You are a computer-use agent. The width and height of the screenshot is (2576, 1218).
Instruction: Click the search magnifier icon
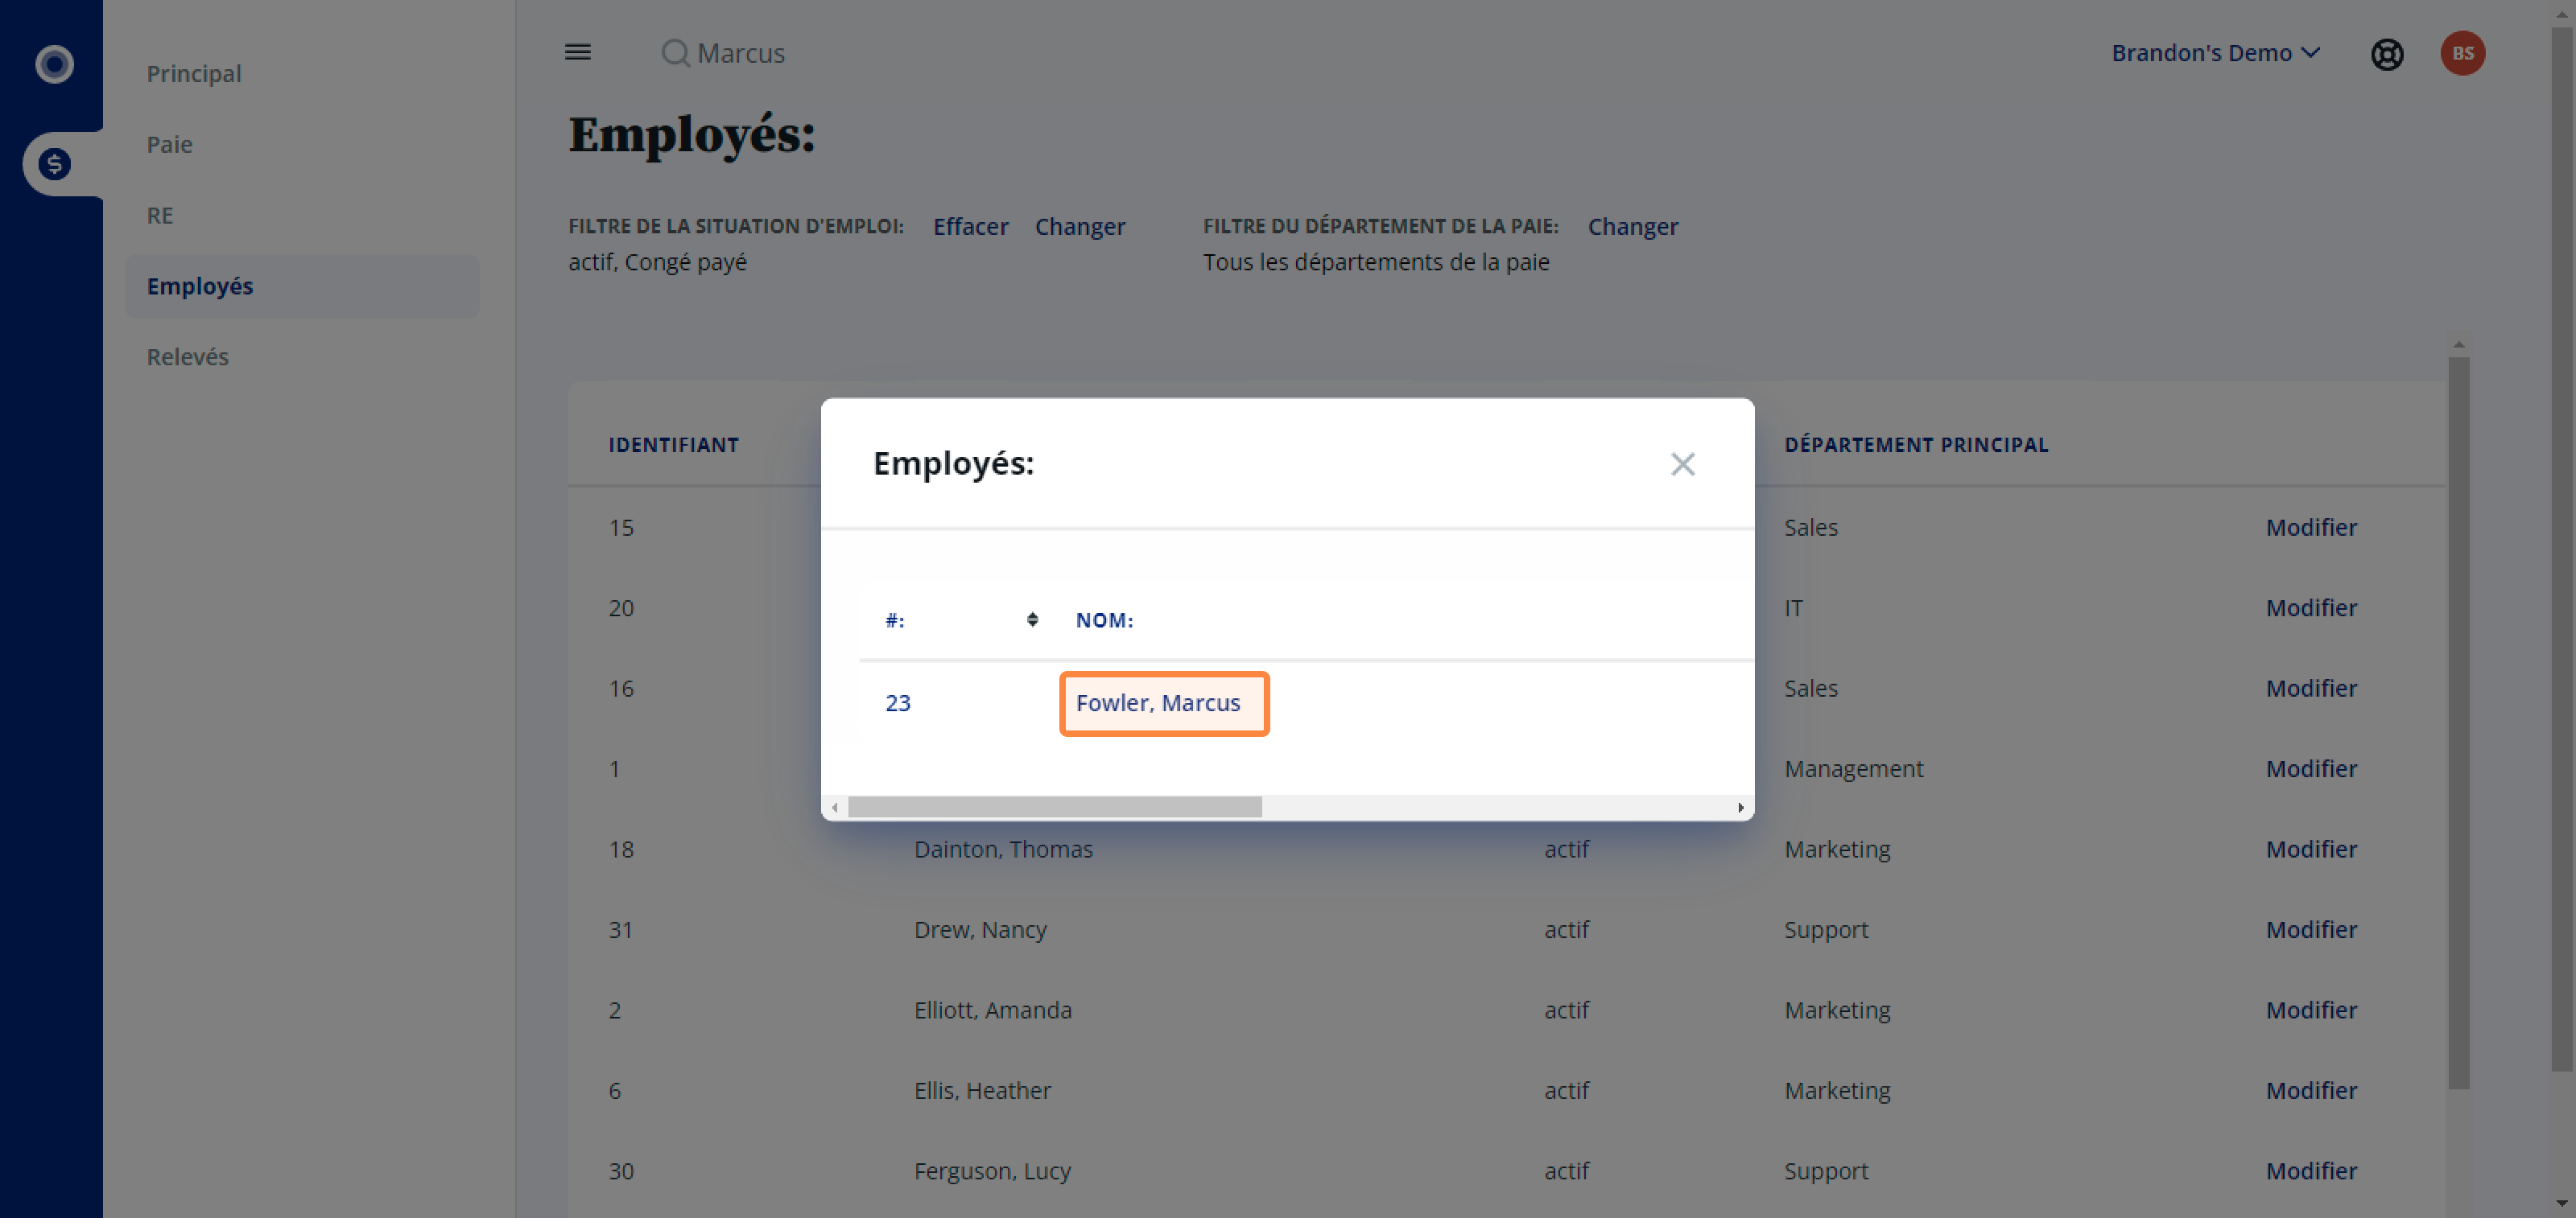pyautogui.click(x=676, y=53)
